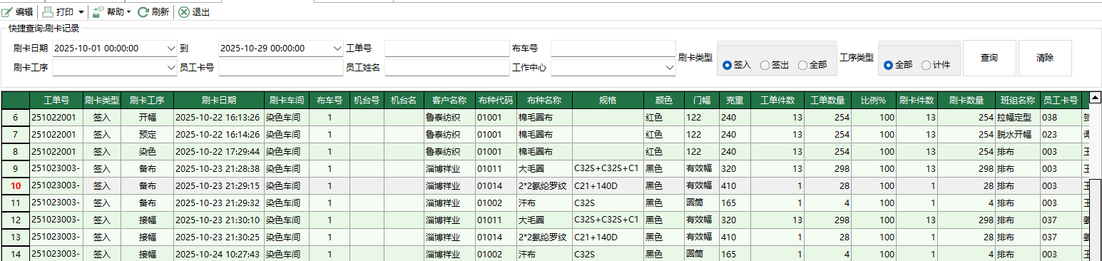Click the 打印 print toolbar button
Image resolution: width=1102 pixels, height=261 pixels.
pyautogui.click(x=58, y=11)
